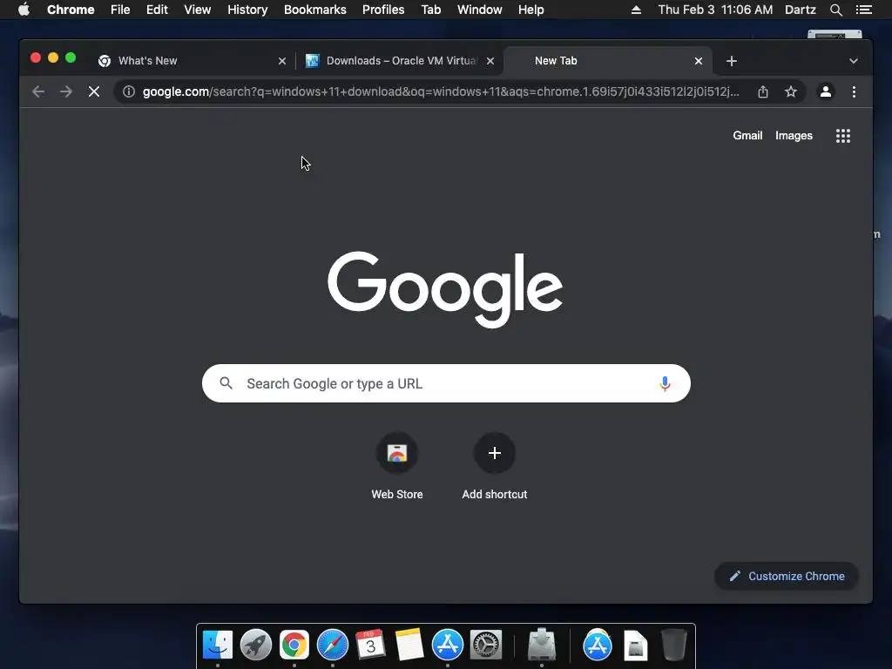Image resolution: width=892 pixels, height=669 pixels.
Task: Open the Help menu
Action: click(x=530, y=10)
